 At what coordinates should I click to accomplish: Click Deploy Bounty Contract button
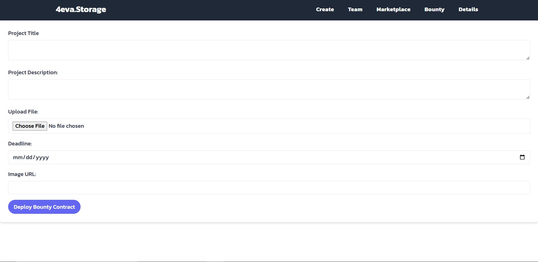click(x=44, y=207)
